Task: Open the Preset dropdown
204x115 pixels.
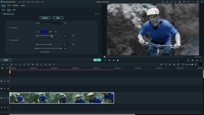Action: point(51,23)
